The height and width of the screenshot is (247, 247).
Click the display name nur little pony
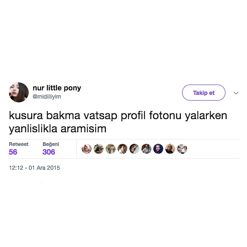point(57,88)
